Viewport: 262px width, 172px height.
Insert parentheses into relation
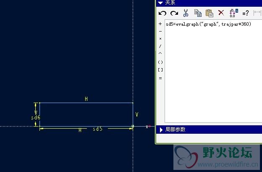coord(160,62)
